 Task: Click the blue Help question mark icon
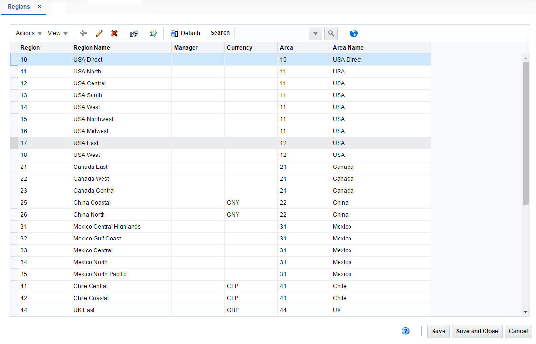point(405,331)
